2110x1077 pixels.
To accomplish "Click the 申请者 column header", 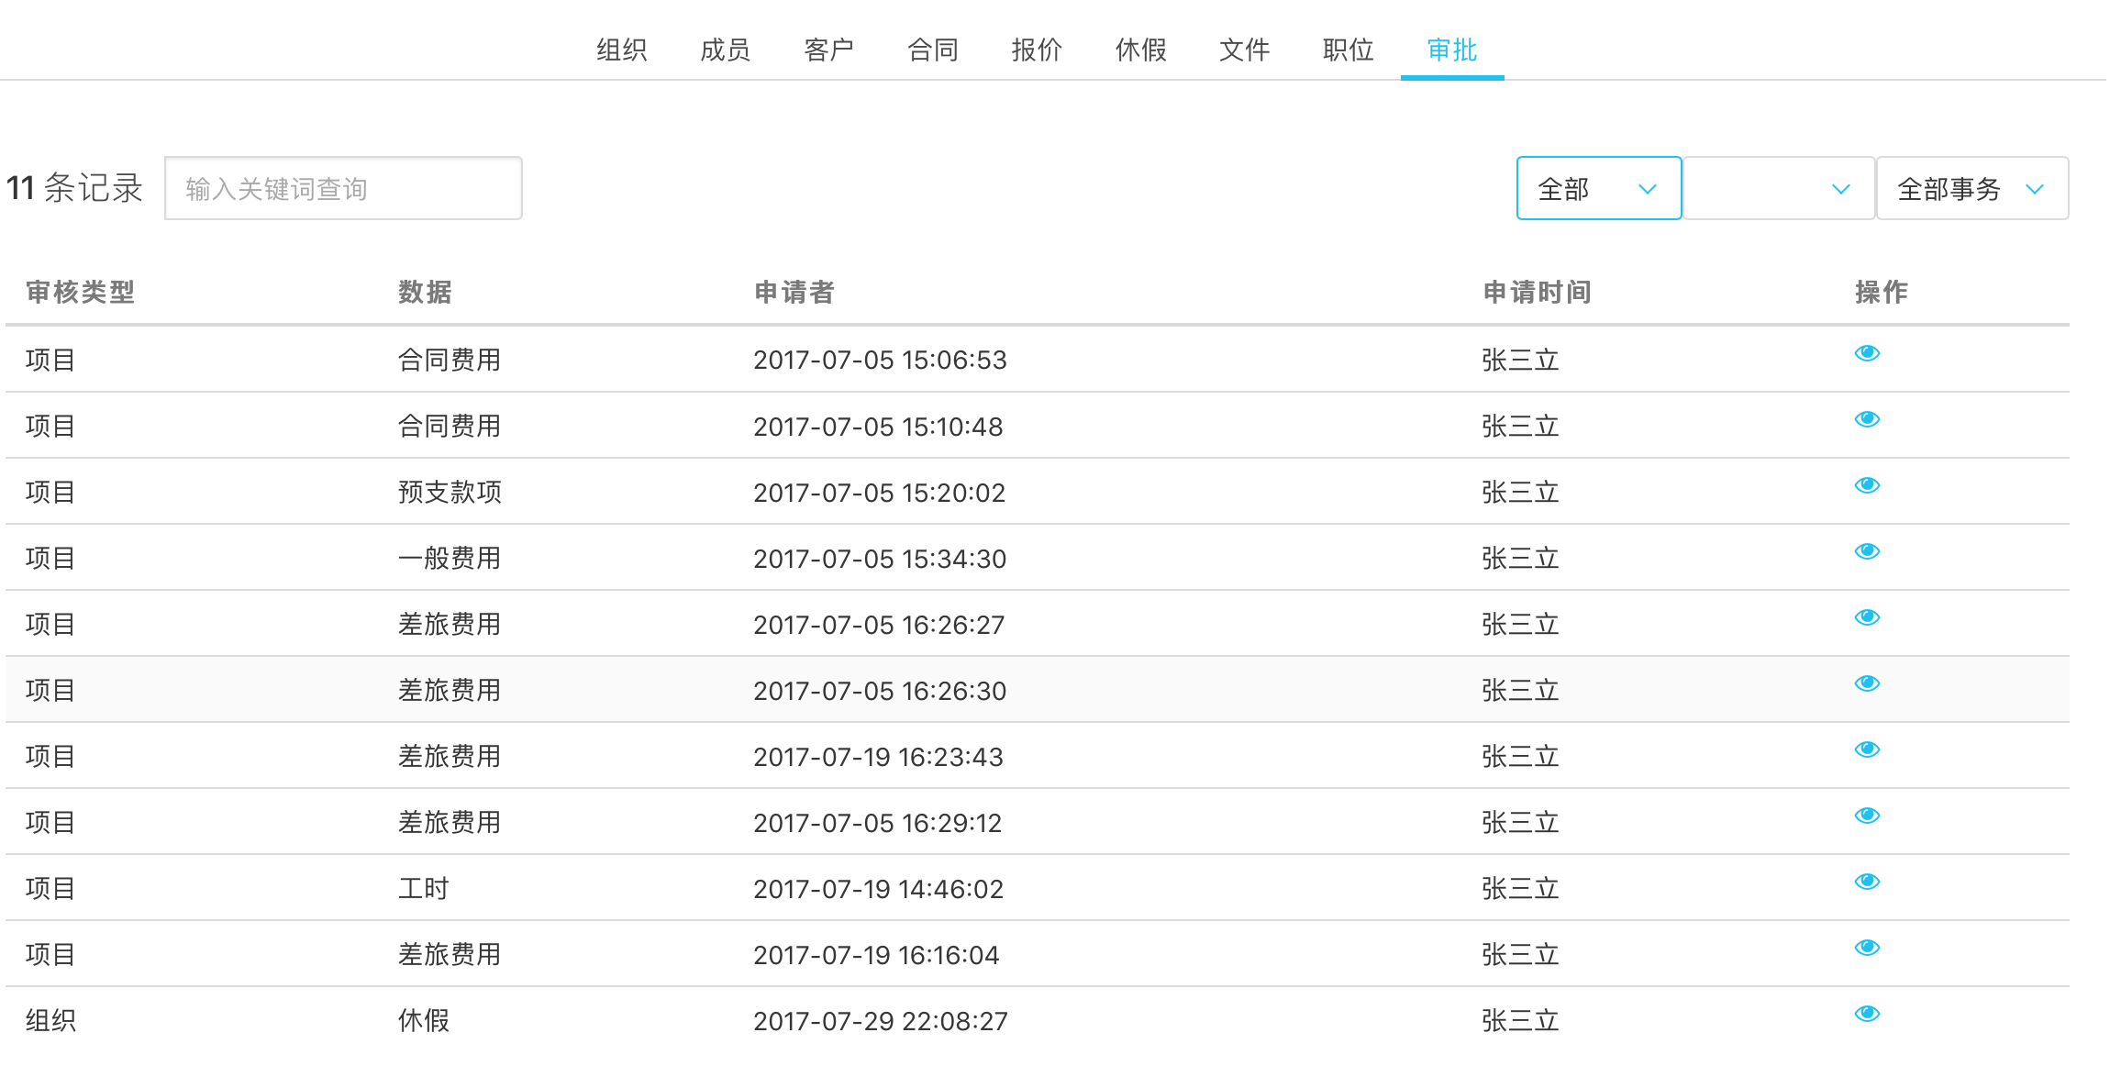I will [794, 292].
